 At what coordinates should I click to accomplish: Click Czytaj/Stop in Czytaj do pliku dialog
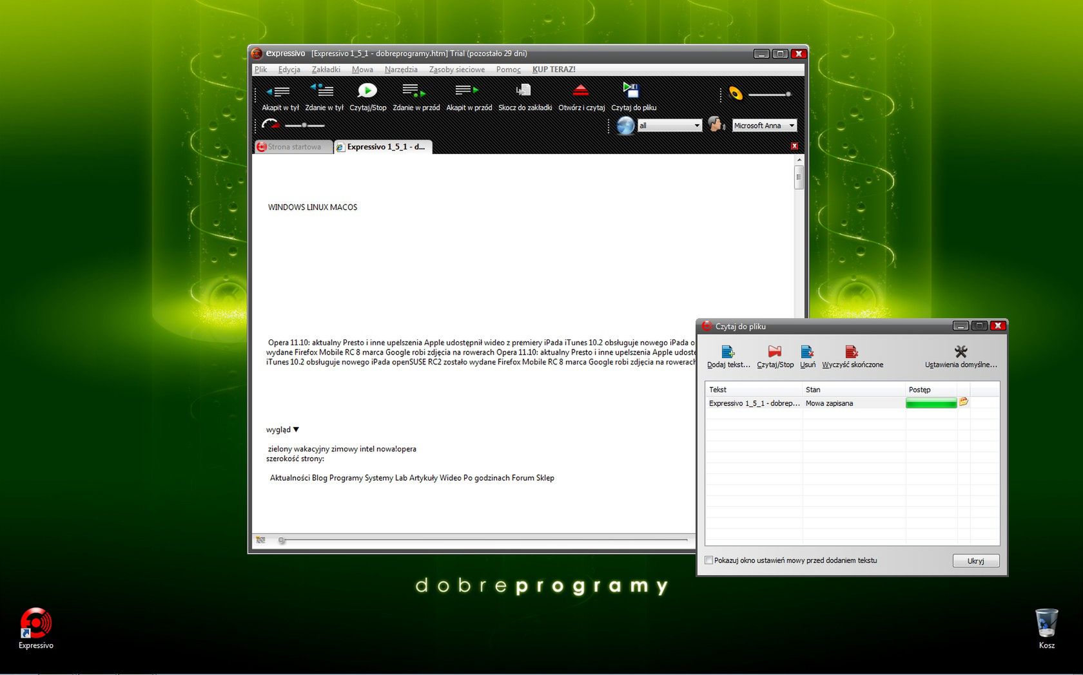(x=775, y=357)
